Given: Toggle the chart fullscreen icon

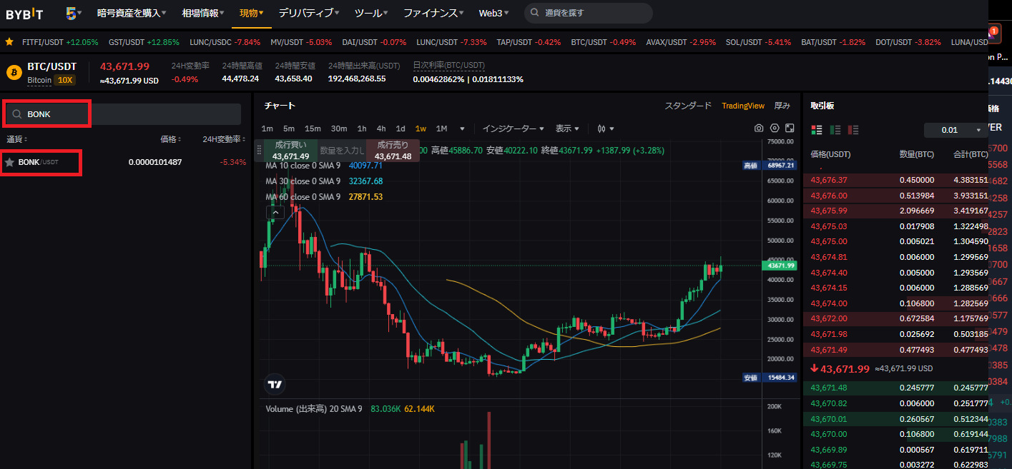Looking at the screenshot, I should [790, 128].
